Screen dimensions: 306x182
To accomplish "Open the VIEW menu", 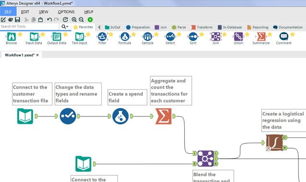I will pos(43,12).
